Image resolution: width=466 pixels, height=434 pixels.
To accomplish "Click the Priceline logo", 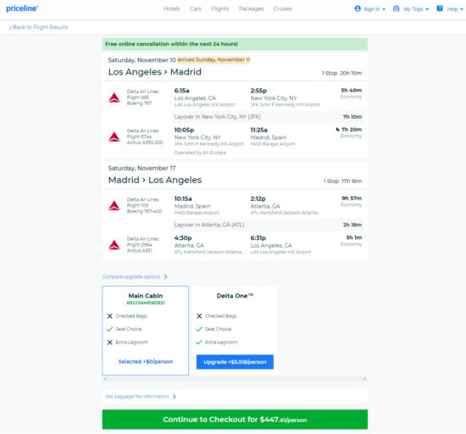I will click(x=22, y=8).
